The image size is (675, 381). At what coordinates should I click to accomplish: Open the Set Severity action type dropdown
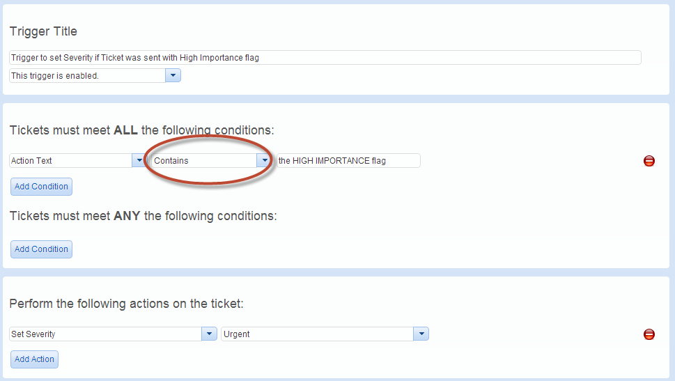point(106,334)
